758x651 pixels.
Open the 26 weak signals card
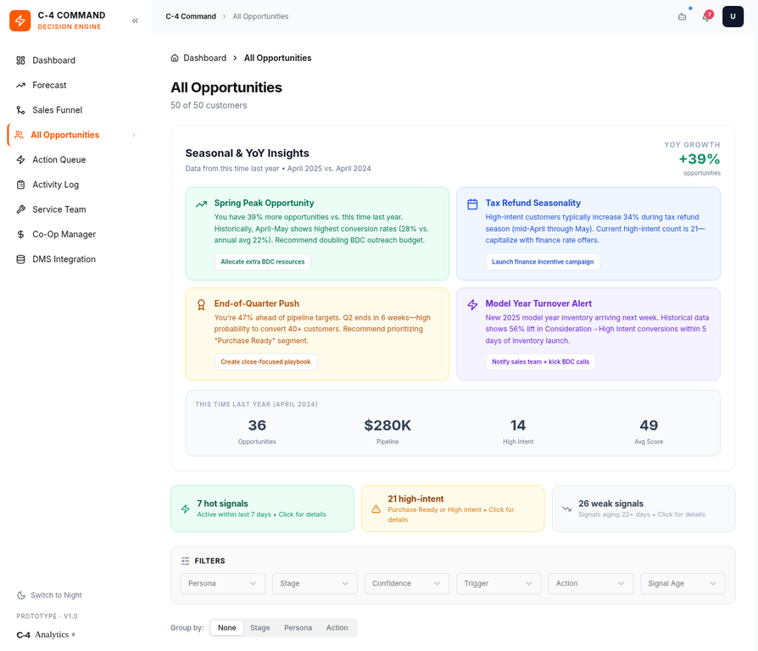tap(644, 509)
